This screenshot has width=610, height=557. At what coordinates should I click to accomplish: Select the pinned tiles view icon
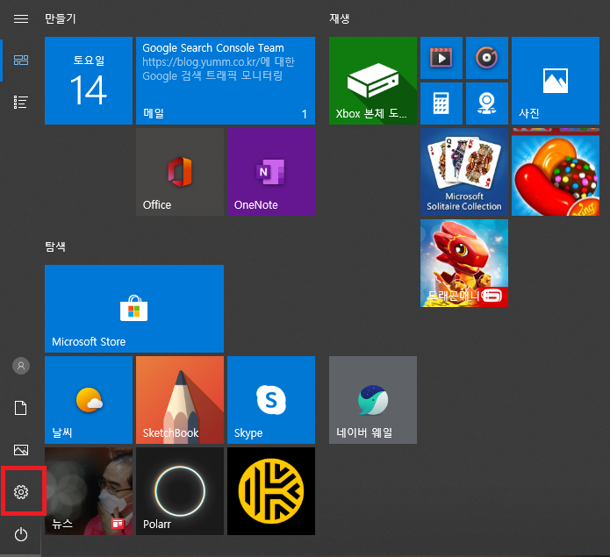[x=20, y=60]
